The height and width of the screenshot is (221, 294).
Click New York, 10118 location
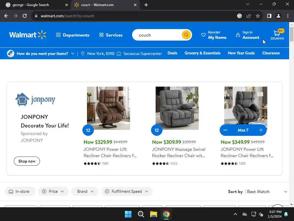(98, 54)
